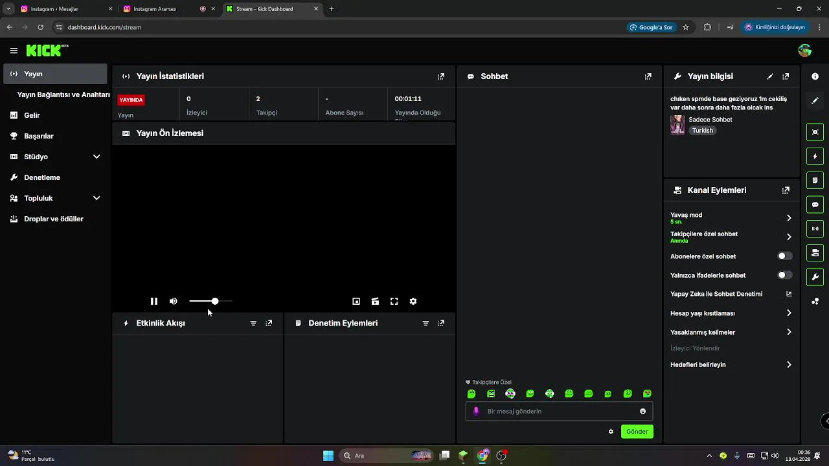Pop out the Etkinlik Akışı panel

[x=269, y=323]
